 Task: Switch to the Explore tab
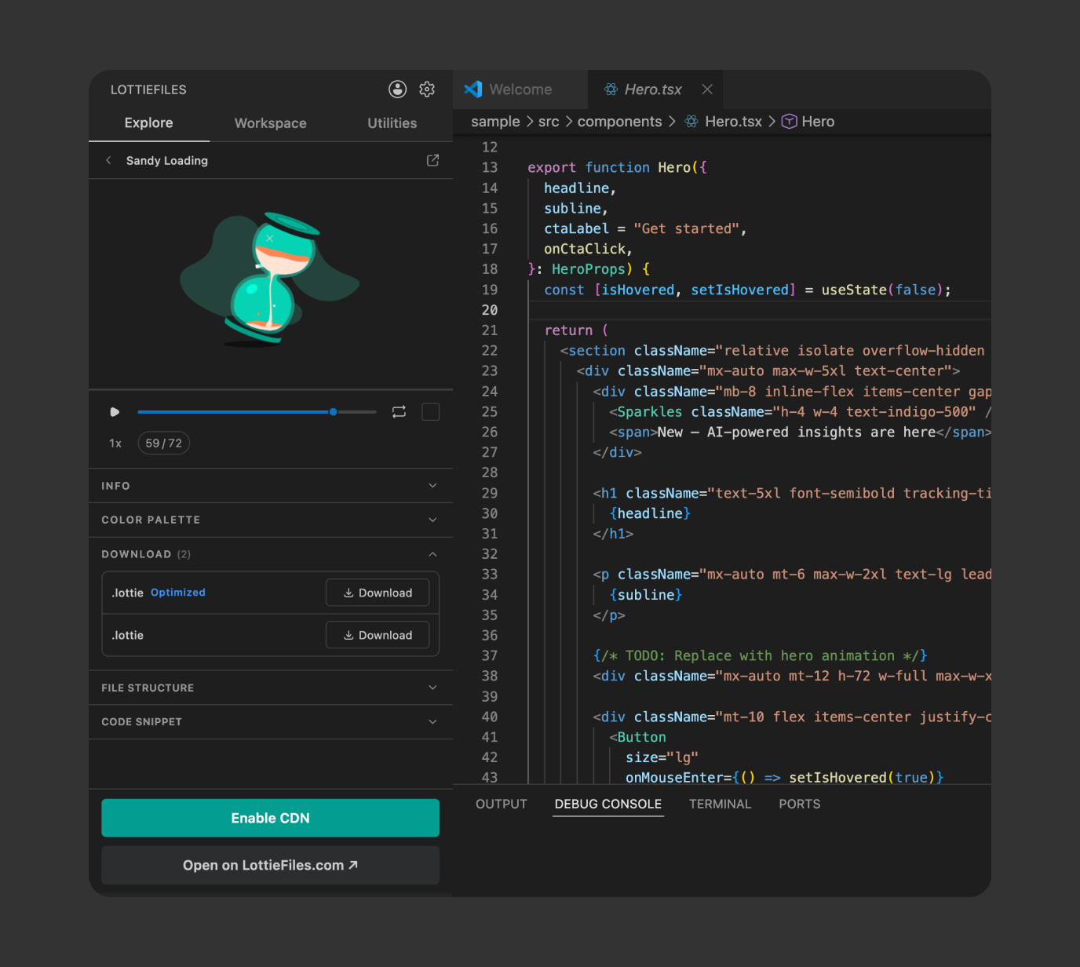(148, 123)
